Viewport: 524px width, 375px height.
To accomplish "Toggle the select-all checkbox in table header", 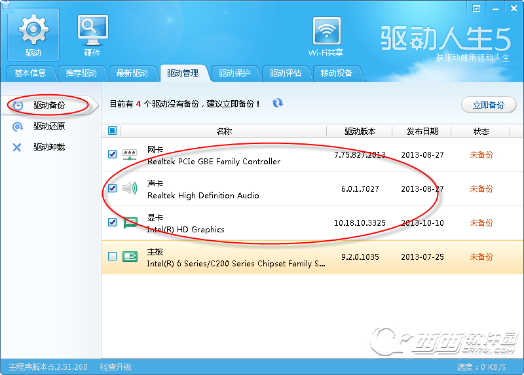I will [112, 131].
